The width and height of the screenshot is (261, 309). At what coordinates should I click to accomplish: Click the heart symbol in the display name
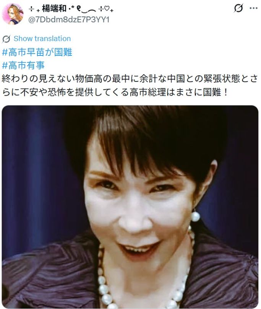click(107, 9)
